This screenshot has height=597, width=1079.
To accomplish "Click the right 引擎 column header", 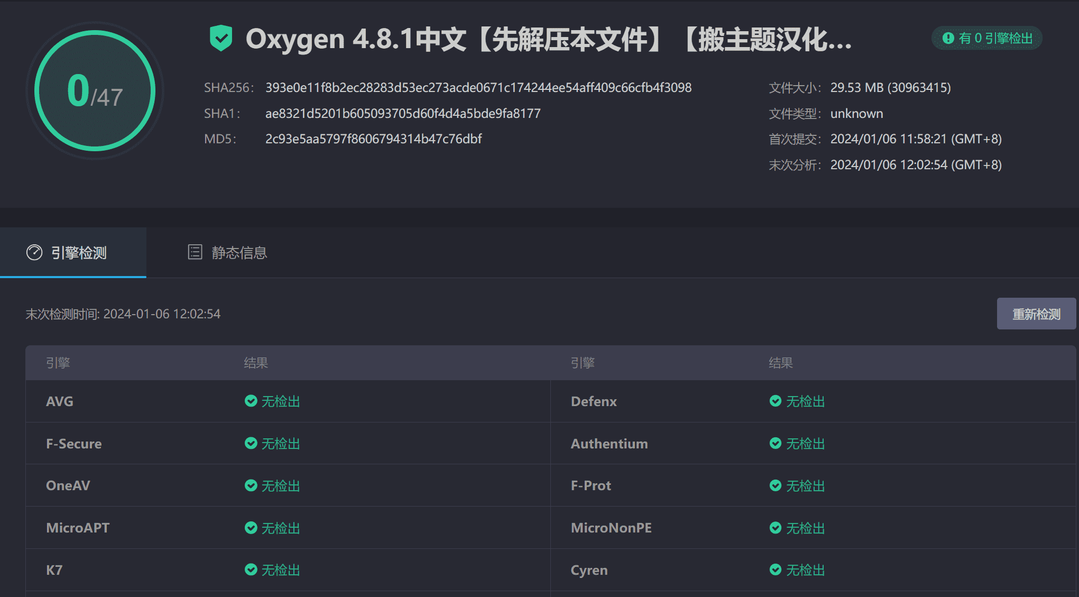I will point(583,363).
